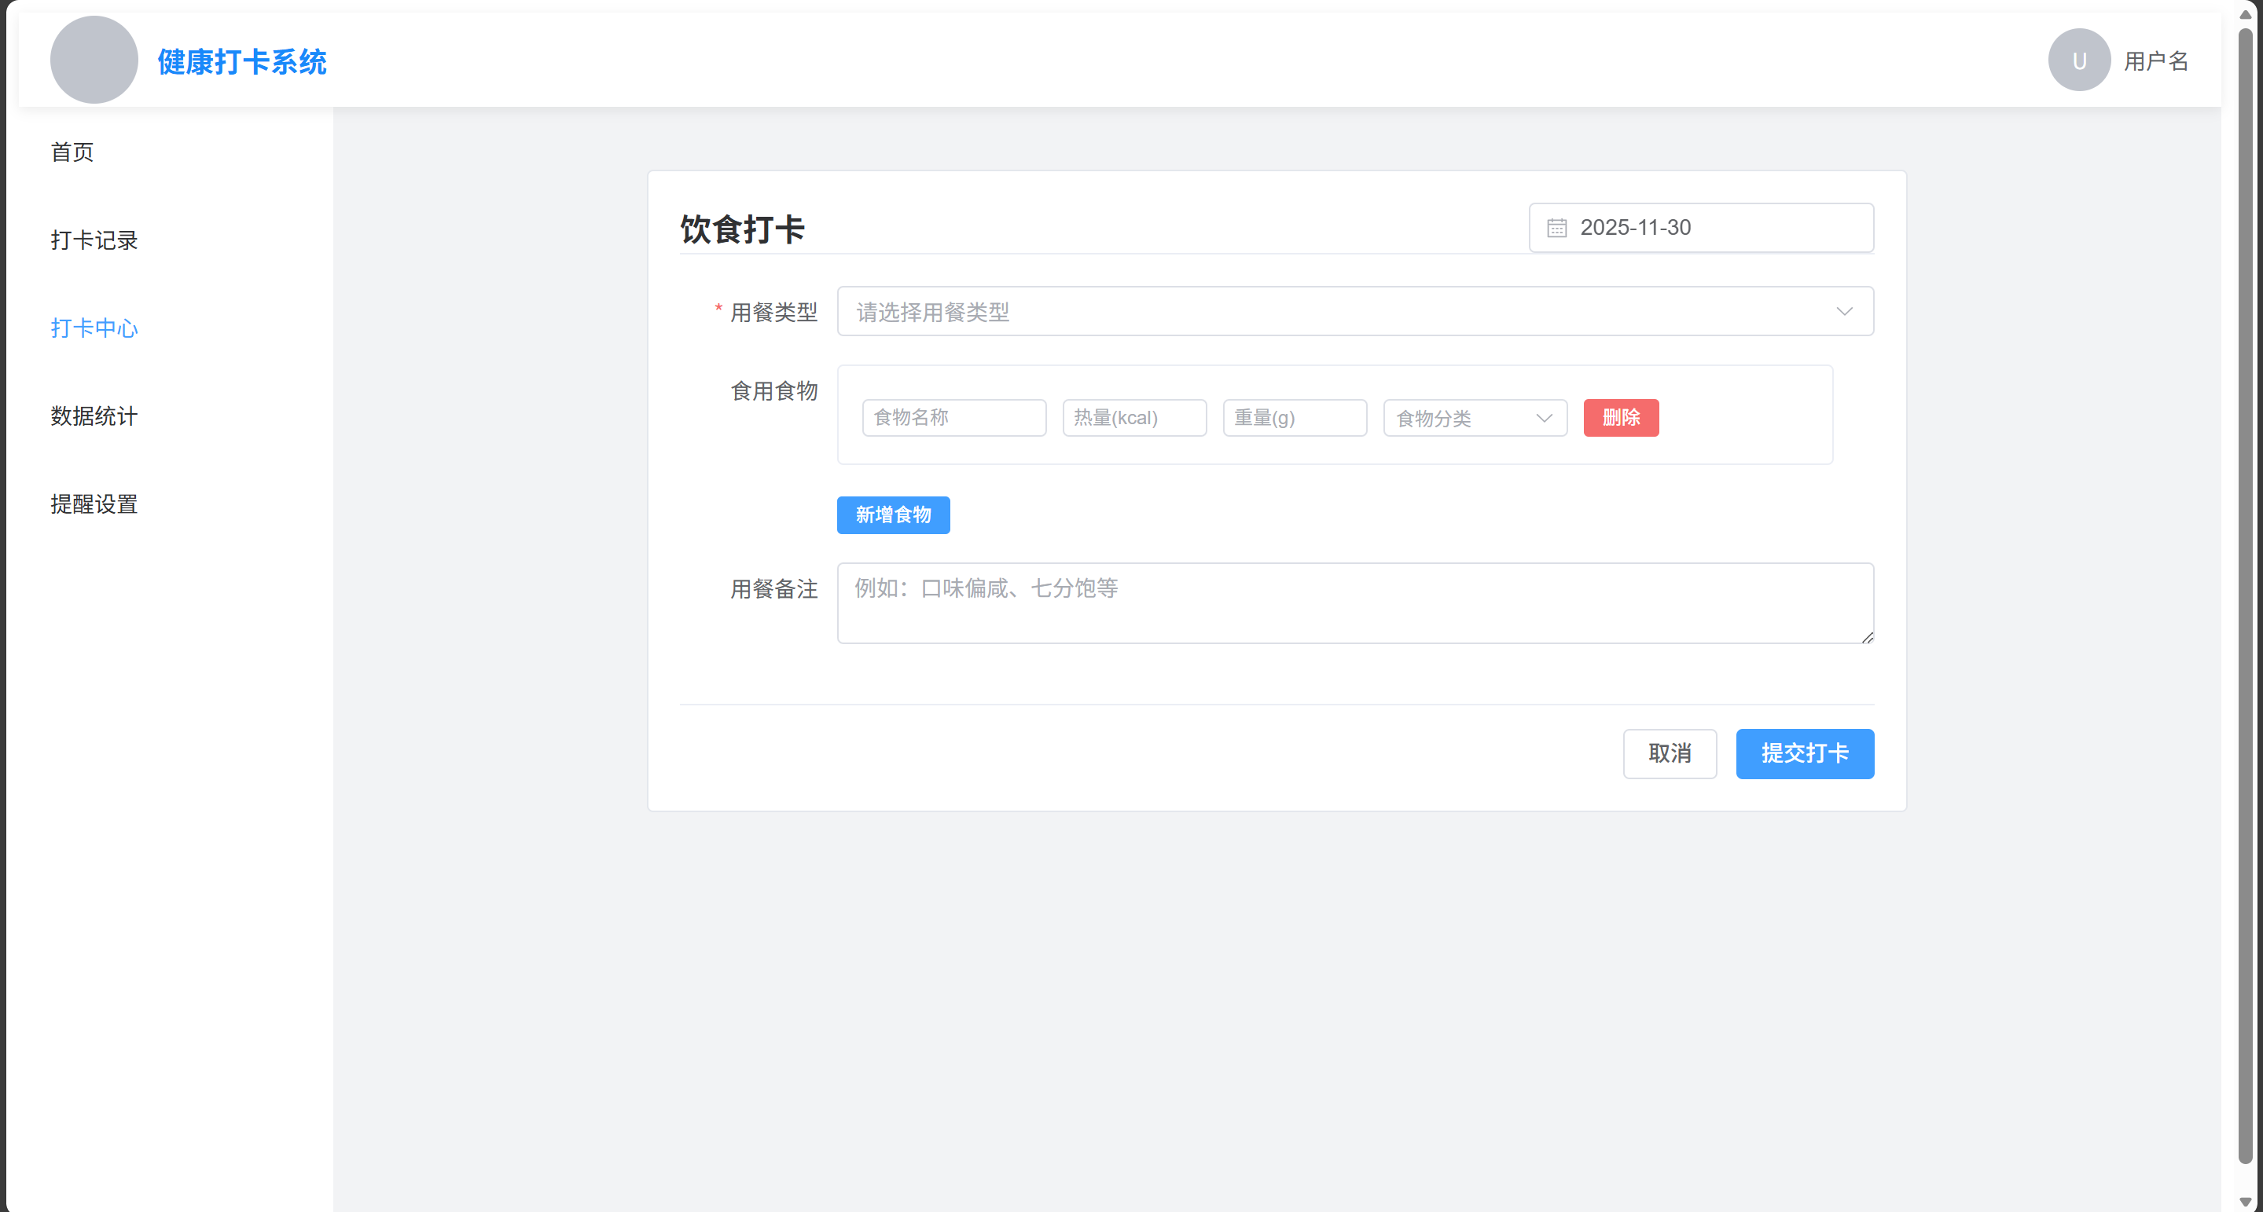Click the red 删除 button

1620,418
